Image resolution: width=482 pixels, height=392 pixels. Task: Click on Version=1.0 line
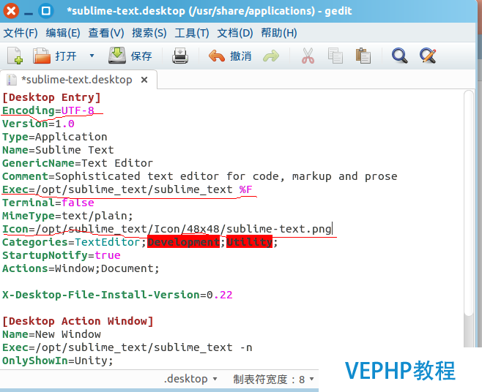click(38, 124)
